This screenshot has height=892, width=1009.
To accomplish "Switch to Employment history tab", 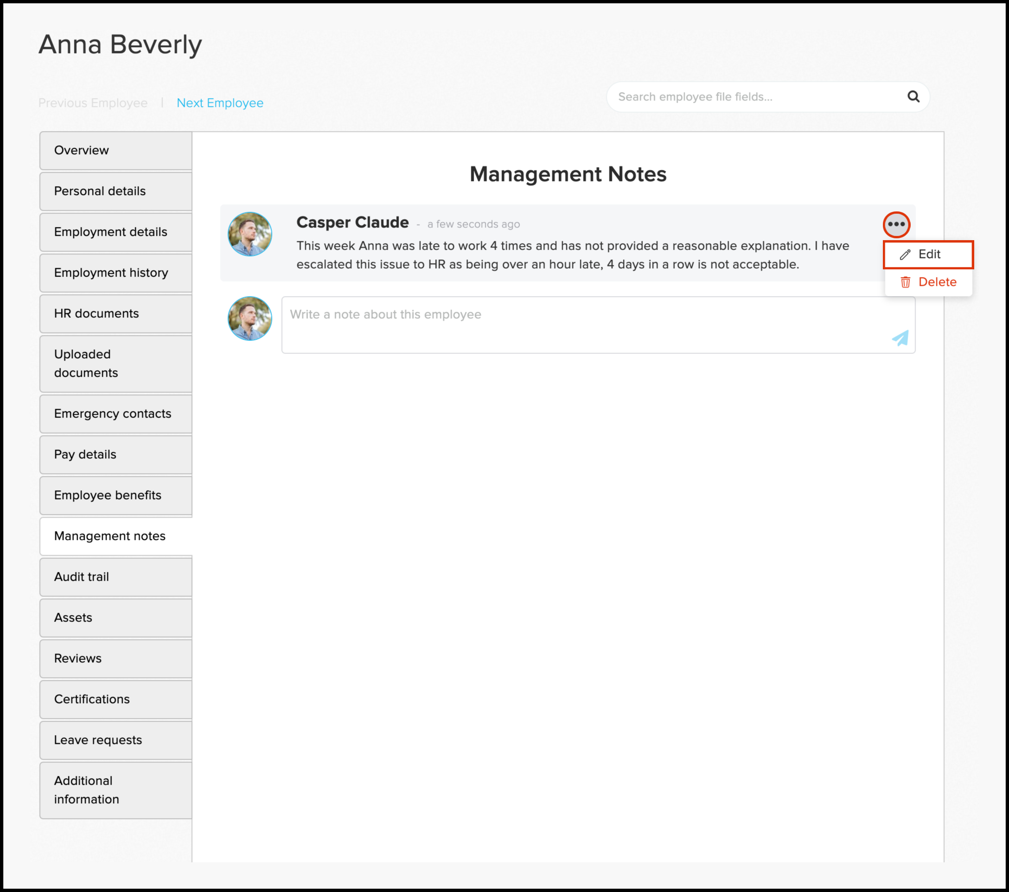I will click(x=116, y=273).
